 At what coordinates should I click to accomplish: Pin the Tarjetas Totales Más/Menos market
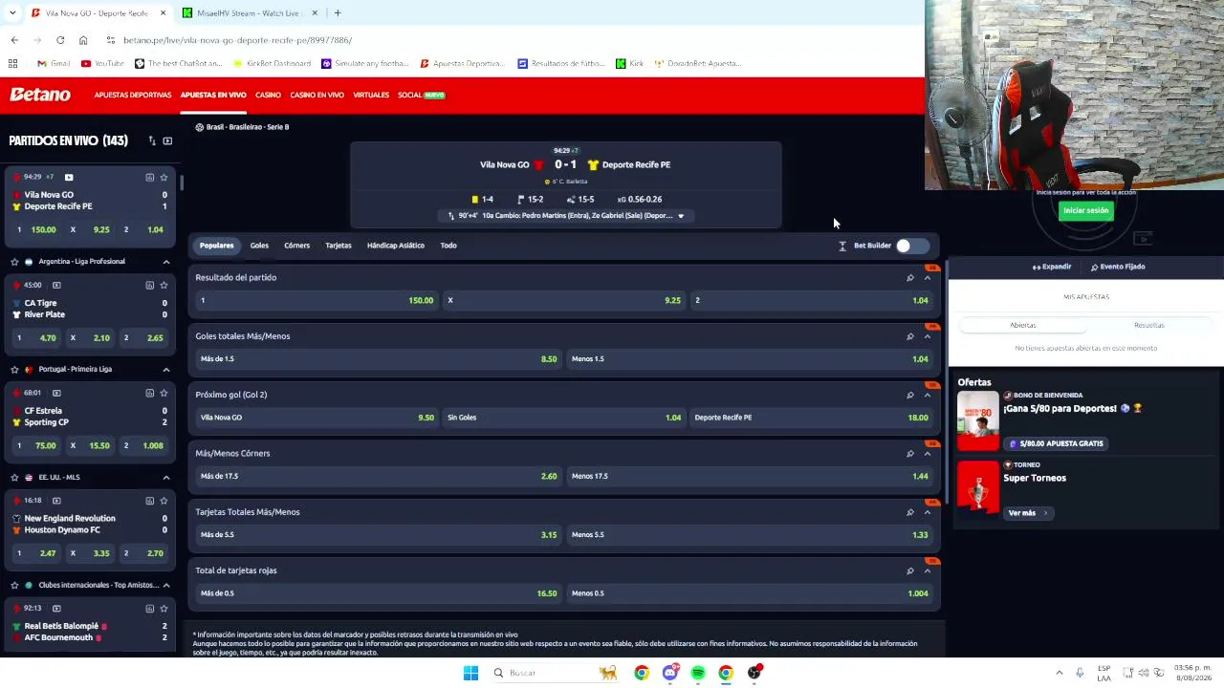[910, 512]
